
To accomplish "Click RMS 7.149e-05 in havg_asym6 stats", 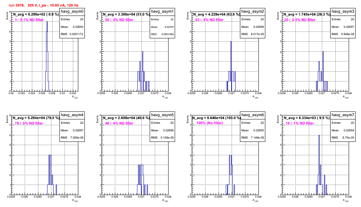I will [253, 138].
